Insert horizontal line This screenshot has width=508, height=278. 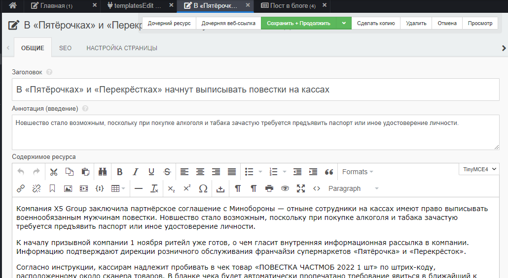click(139, 188)
